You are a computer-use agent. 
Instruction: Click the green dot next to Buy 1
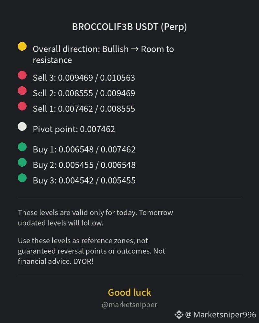click(x=22, y=147)
